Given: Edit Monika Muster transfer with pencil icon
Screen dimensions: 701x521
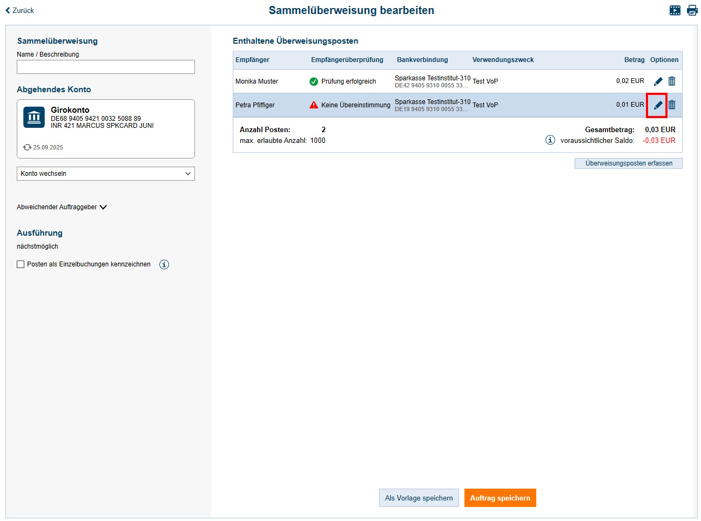Looking at the screenshot, I should coord(658,81).
